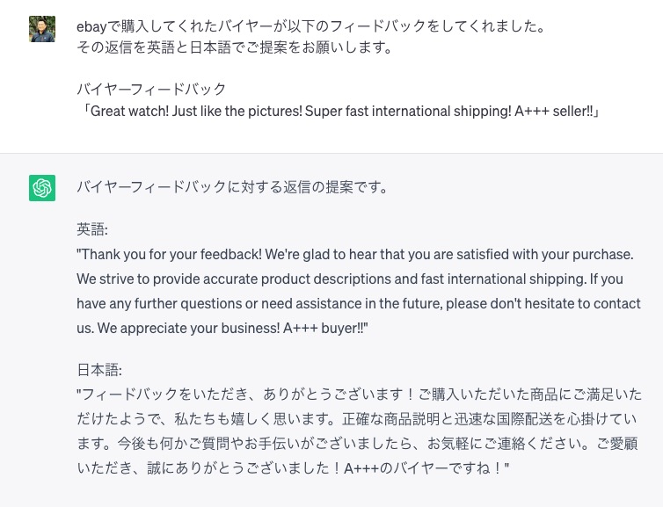Click the green ChatGPT logo icon

[42, 187]
